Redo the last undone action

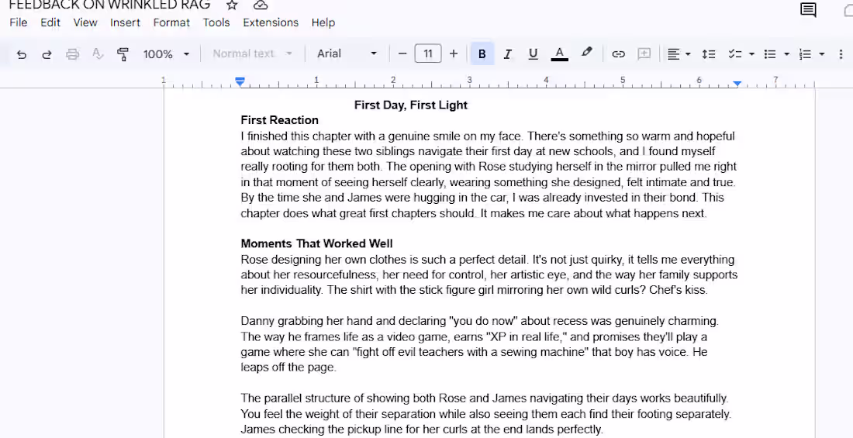click(47, 53)
